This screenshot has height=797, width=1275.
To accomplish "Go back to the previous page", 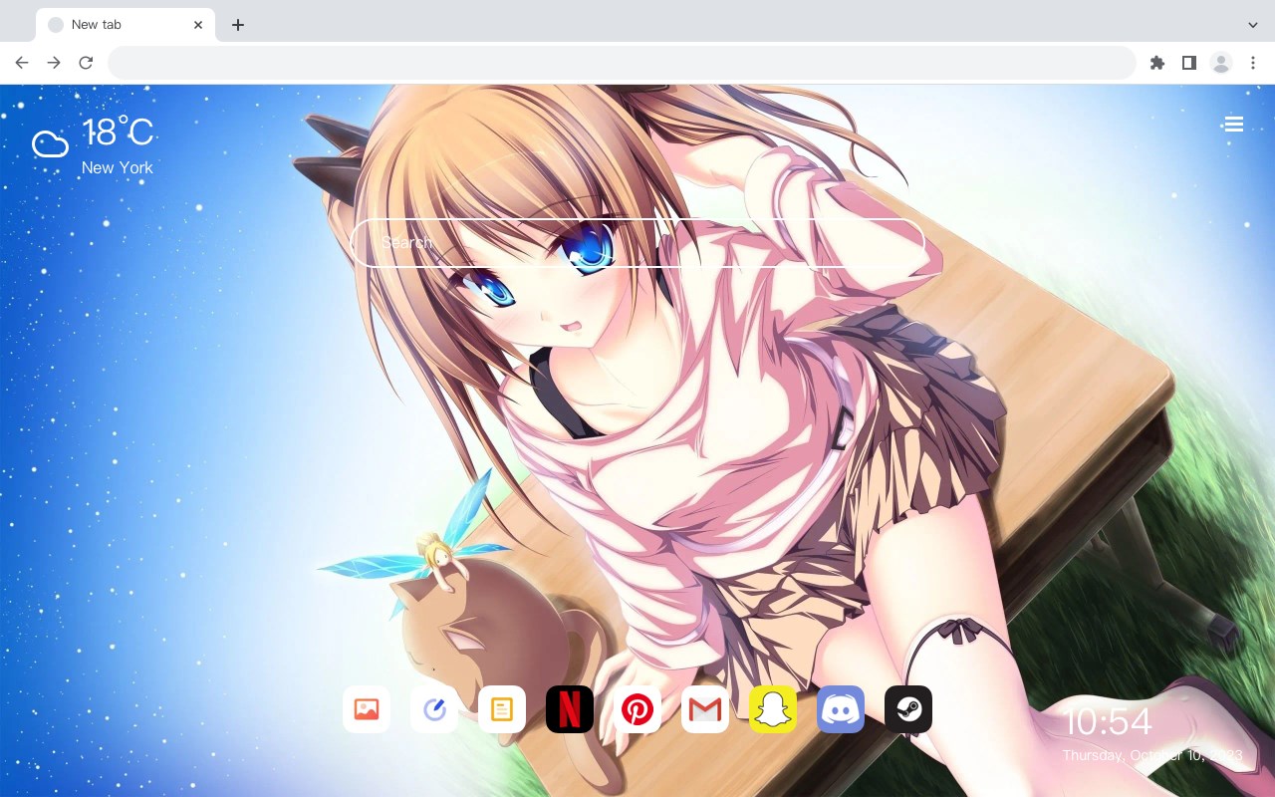I will pyautogui.click(x=22, y=63).
